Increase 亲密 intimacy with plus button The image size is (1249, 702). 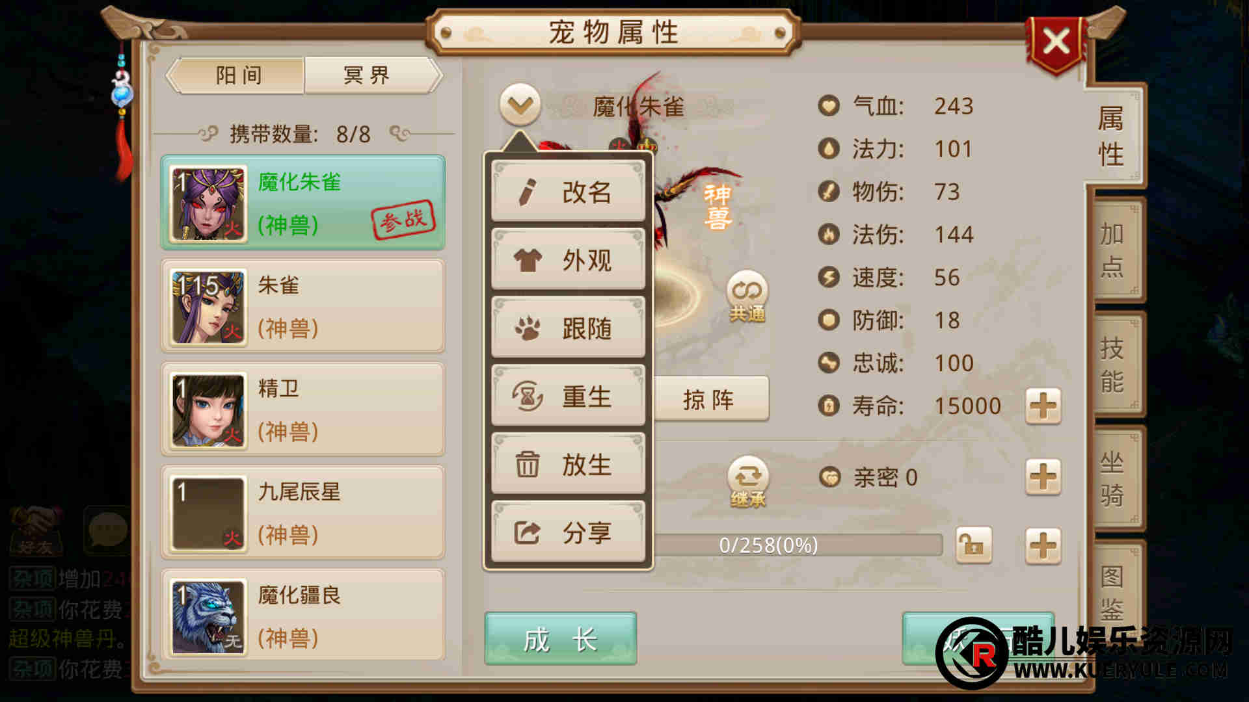[x=1043, y=477]
